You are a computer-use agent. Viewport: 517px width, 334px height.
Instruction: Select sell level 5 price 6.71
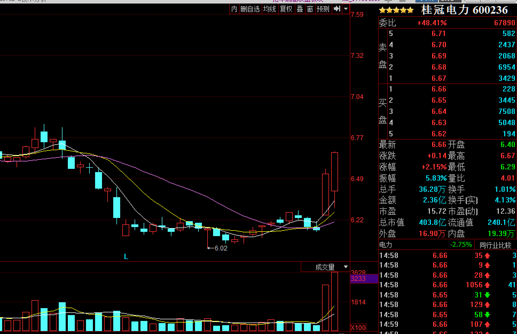click(x=439, y=34)
